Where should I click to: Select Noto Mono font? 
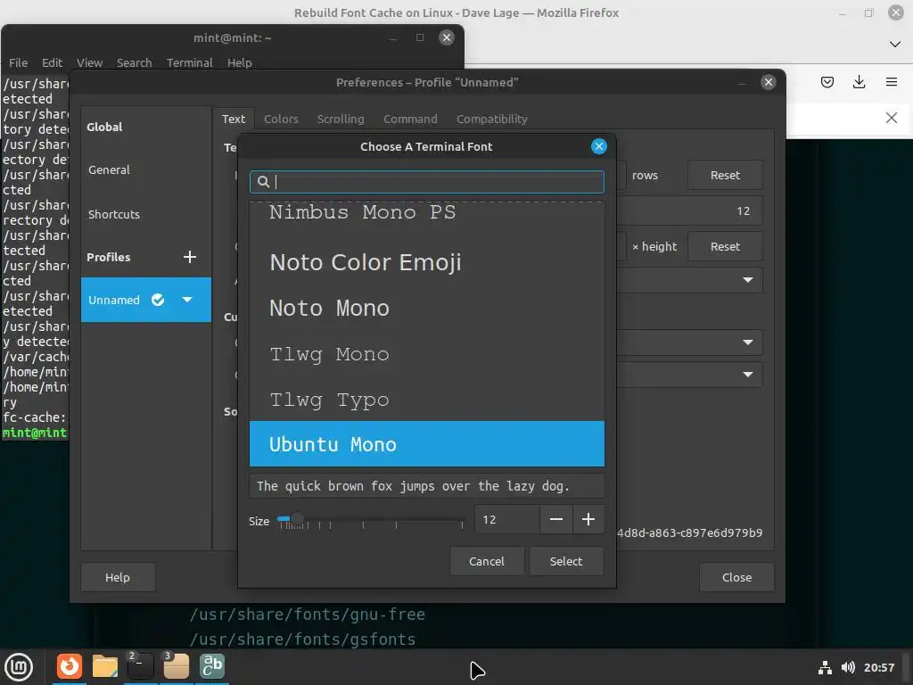pos(427,308)
